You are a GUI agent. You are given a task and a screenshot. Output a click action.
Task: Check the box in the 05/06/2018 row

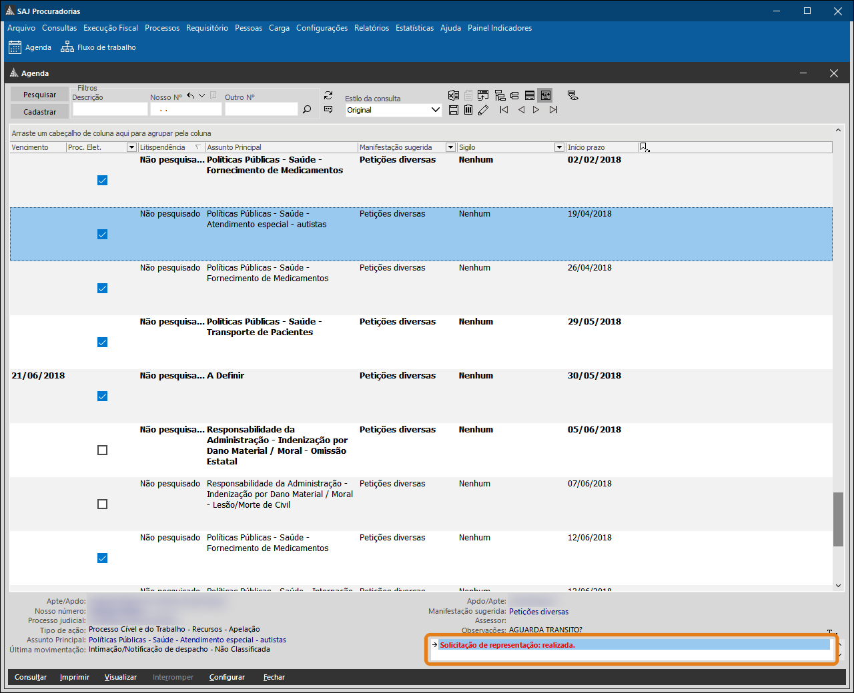click(102, 450)
